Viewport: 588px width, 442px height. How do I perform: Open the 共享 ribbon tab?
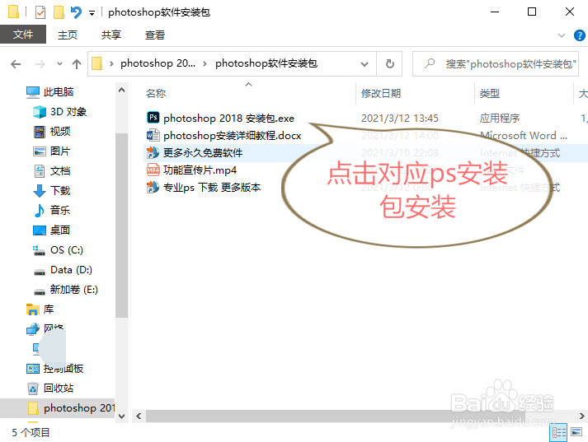[111, 35]
